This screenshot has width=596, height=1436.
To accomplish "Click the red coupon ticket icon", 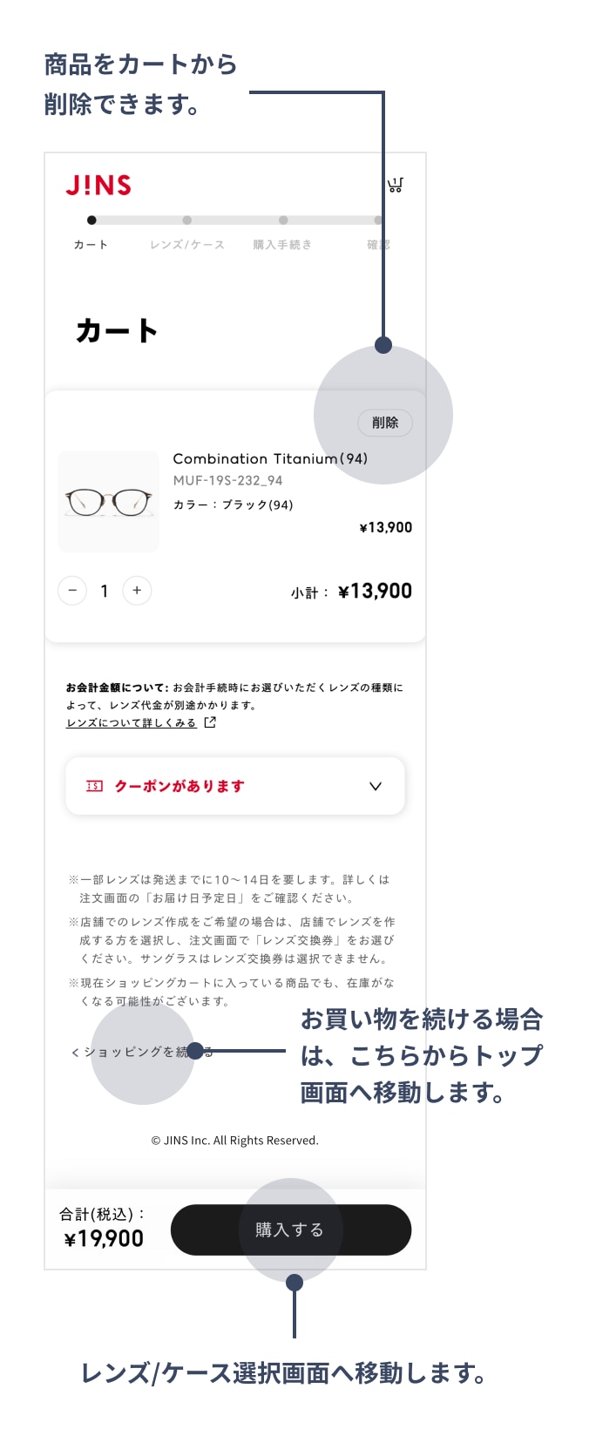I will (x=94, y=786).
